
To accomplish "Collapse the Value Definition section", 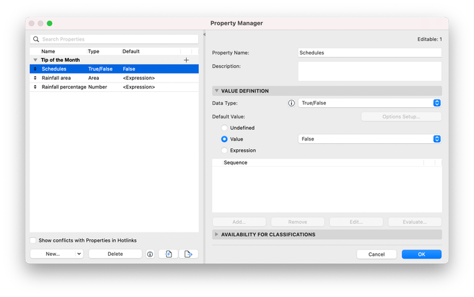I will [x=217, y=91].
